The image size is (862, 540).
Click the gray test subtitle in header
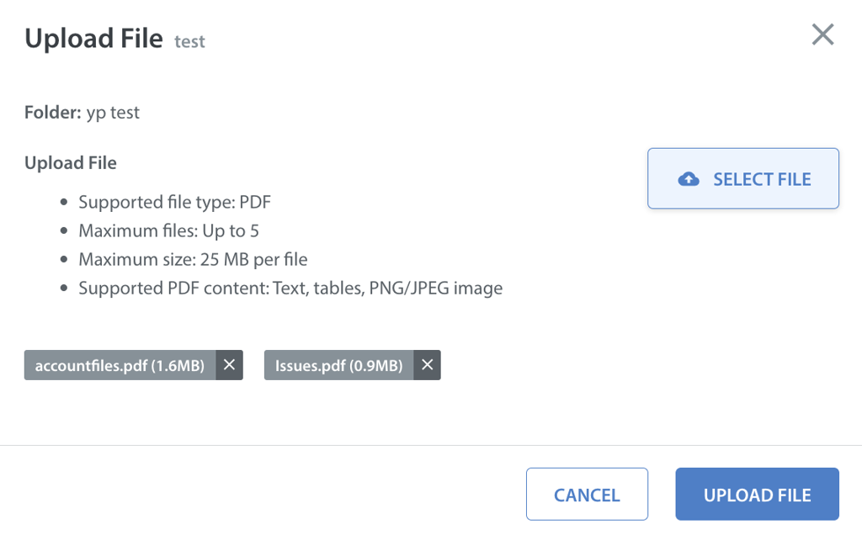pyautogui.click(x=189, y=41)
